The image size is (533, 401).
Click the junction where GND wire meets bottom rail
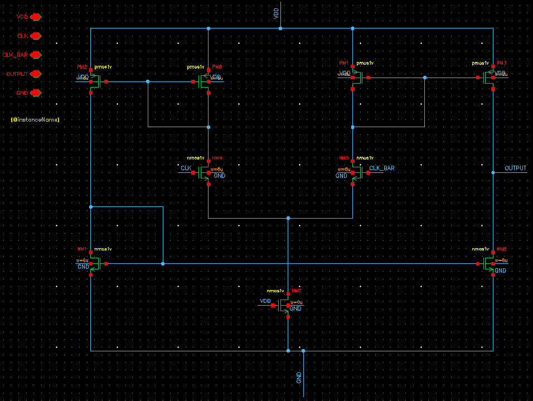click(303, 351)
